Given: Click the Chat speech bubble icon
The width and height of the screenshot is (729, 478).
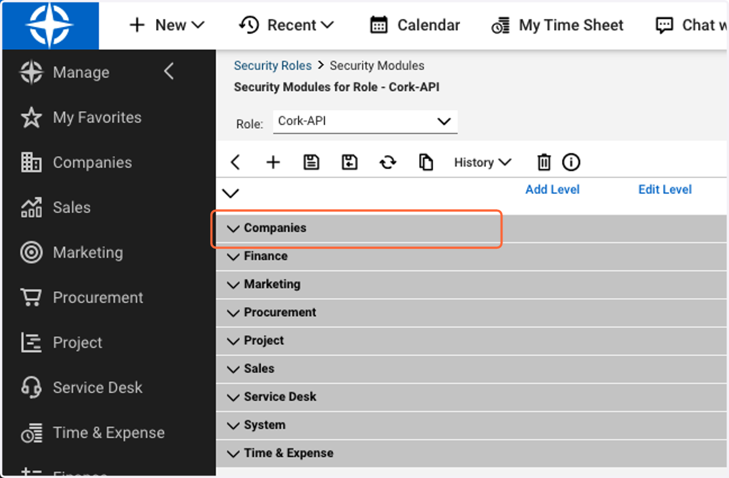Looking at the screenshot, I should pyautogui.click(x=665, y=25).
